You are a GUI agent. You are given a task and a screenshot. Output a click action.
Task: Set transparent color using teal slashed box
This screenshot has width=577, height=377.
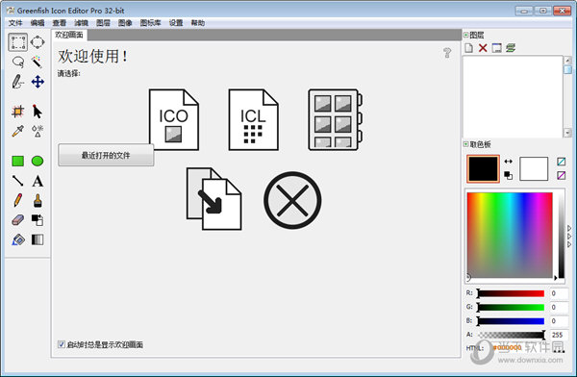tap(562, 162)
